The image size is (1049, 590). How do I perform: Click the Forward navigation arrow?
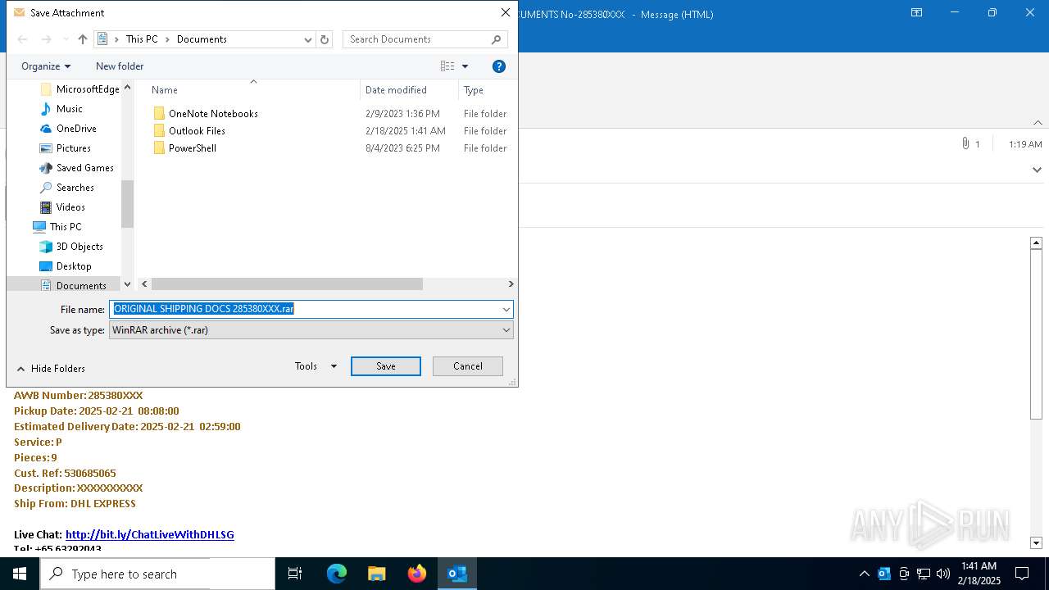pyautogui.click(x=46, y=39)
